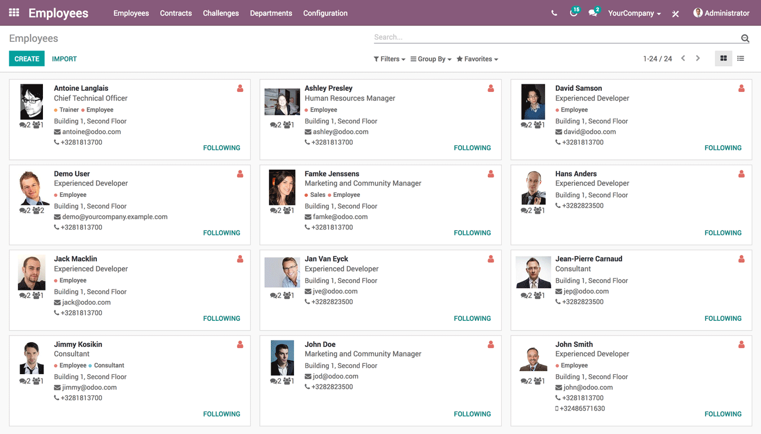761x434 pixels.
Task: Toggle following on John Doe's card
Action: pos(472,413)
